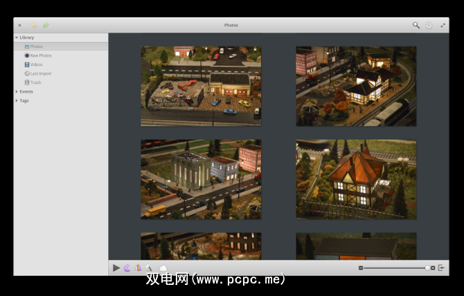Toggle the sidebar pane icon at bottom right
This screenshot has height=296, width=464.
(x=441, y=268)
